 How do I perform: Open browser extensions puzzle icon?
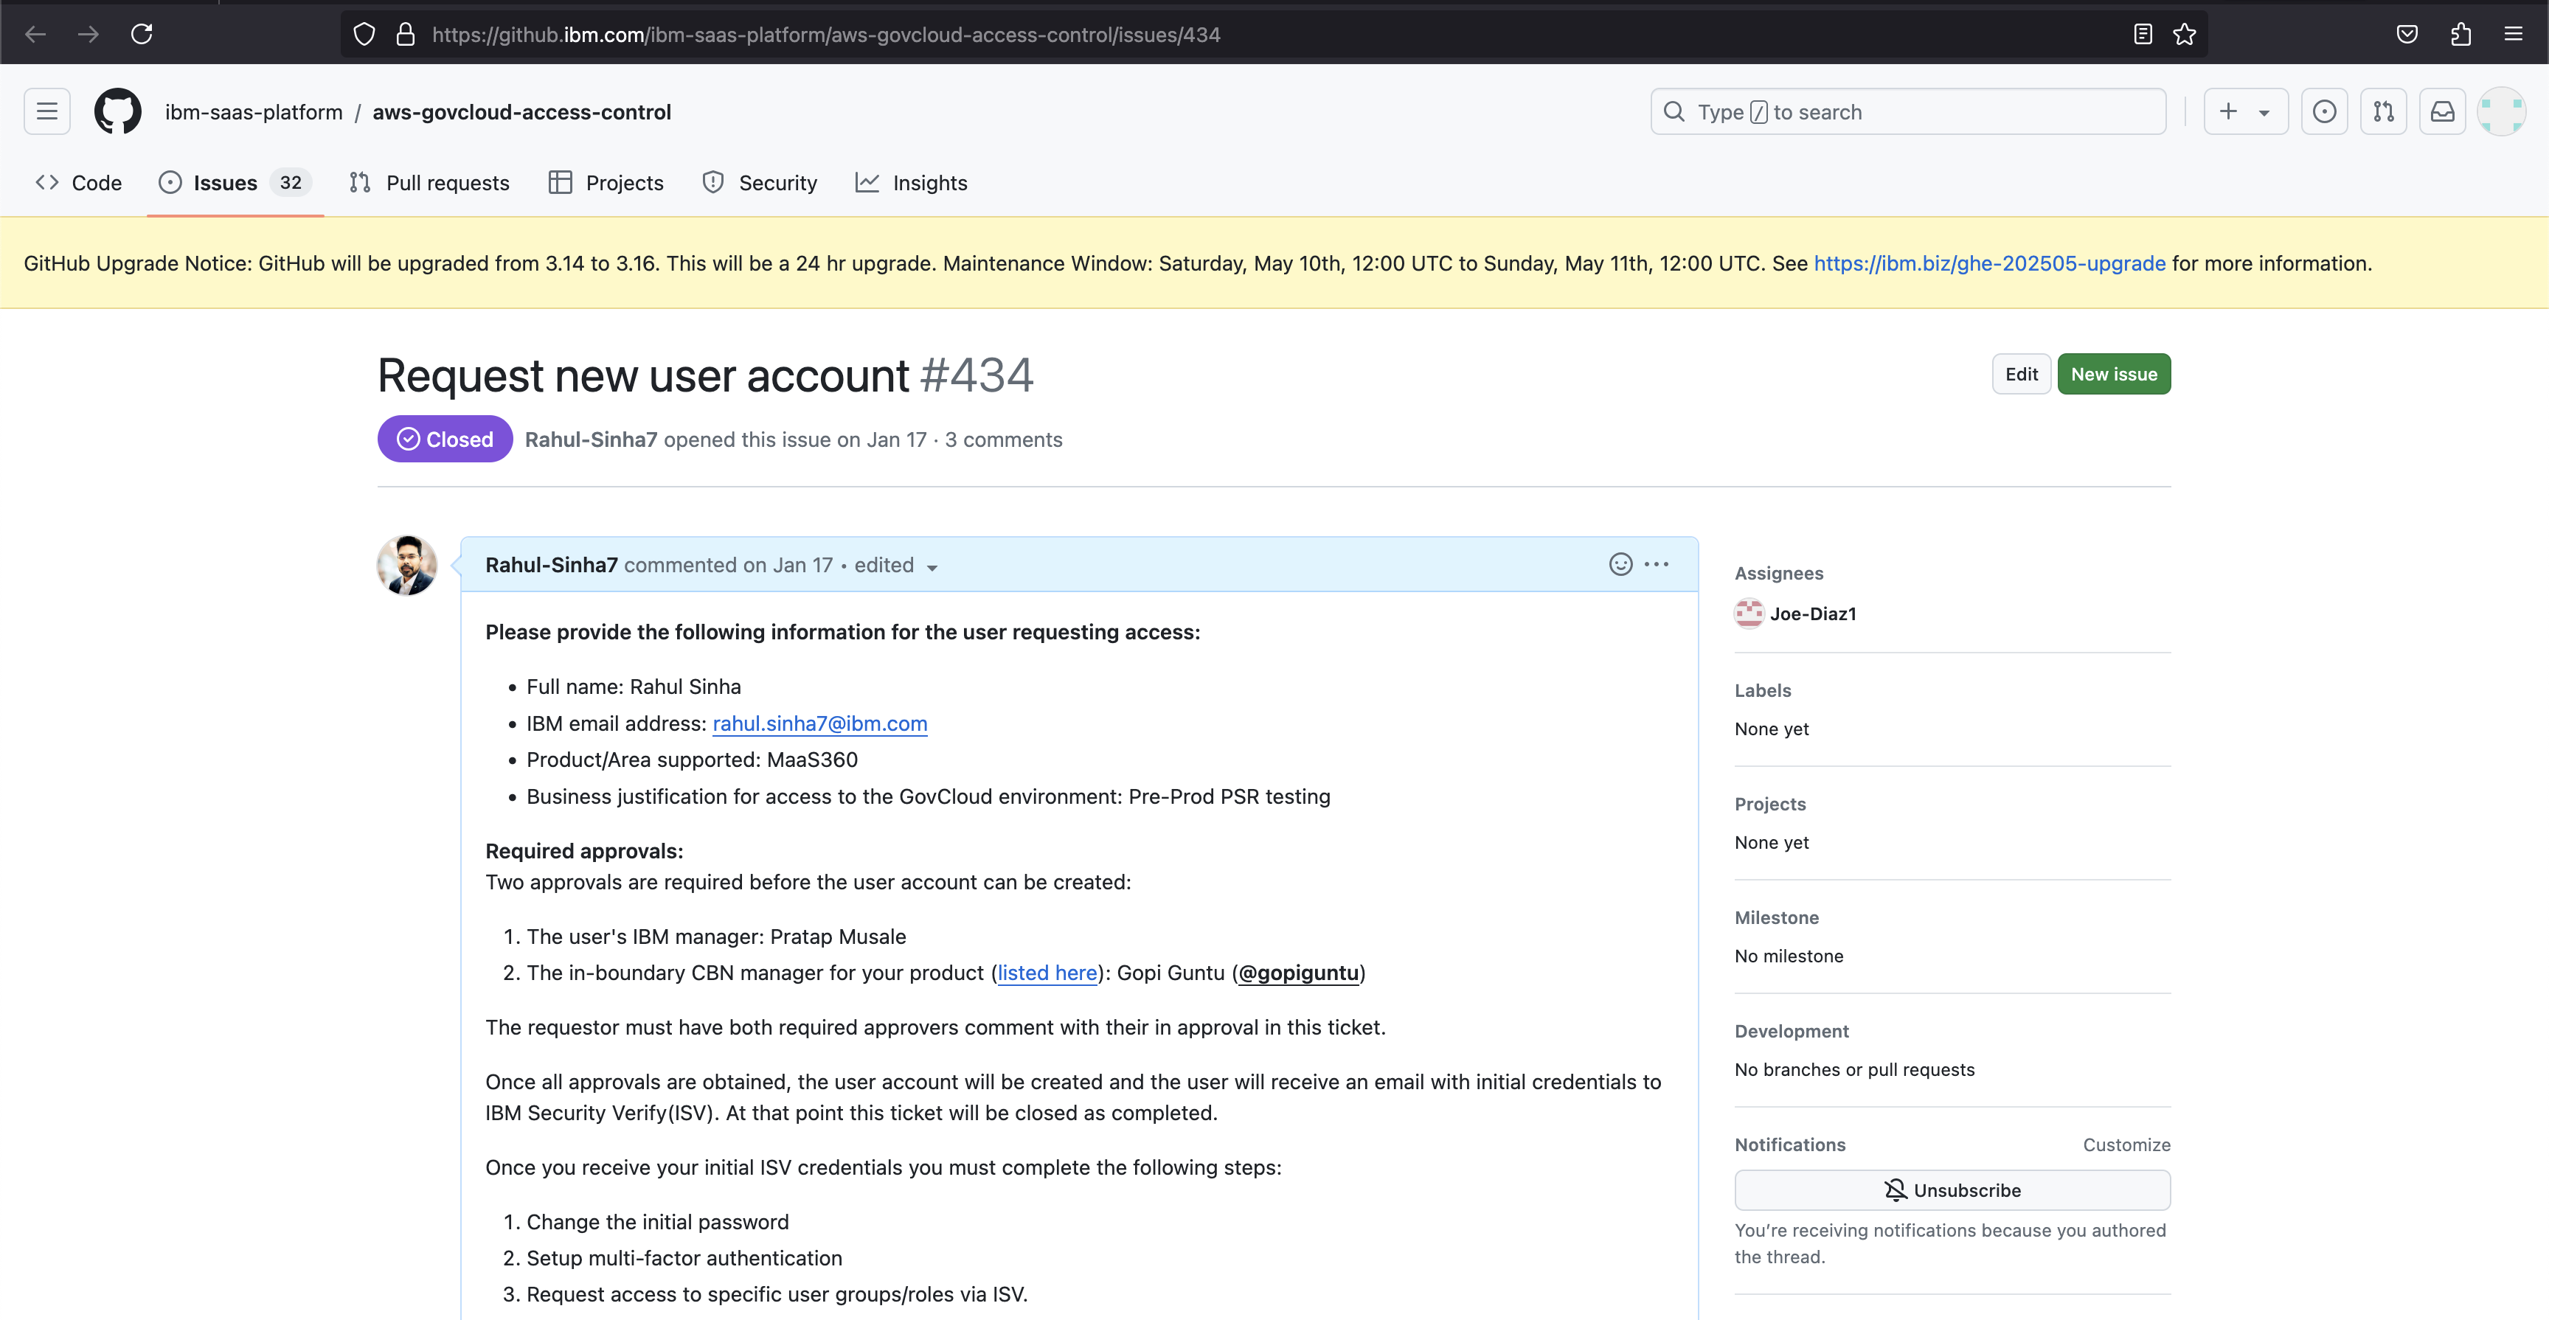click(x=2461, y=35)
